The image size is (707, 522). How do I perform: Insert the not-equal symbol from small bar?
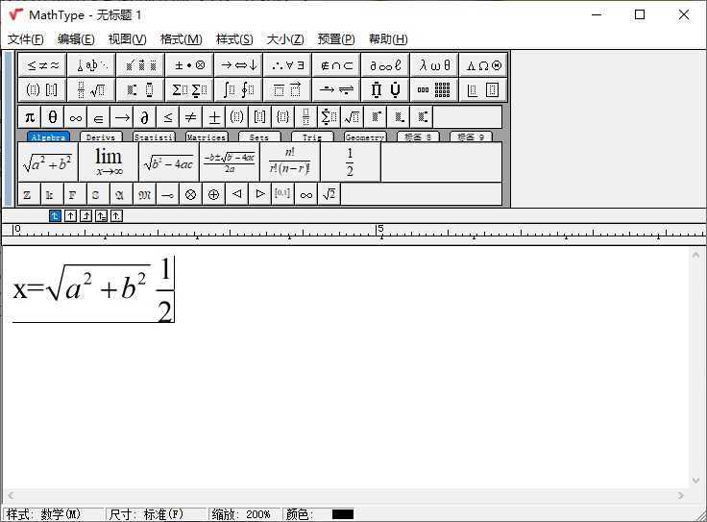point(191,117)
